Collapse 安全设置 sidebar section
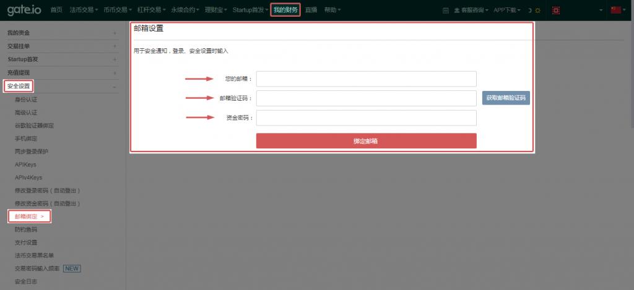The height and width of the screenshot is (290, 634). pos(61,87)
